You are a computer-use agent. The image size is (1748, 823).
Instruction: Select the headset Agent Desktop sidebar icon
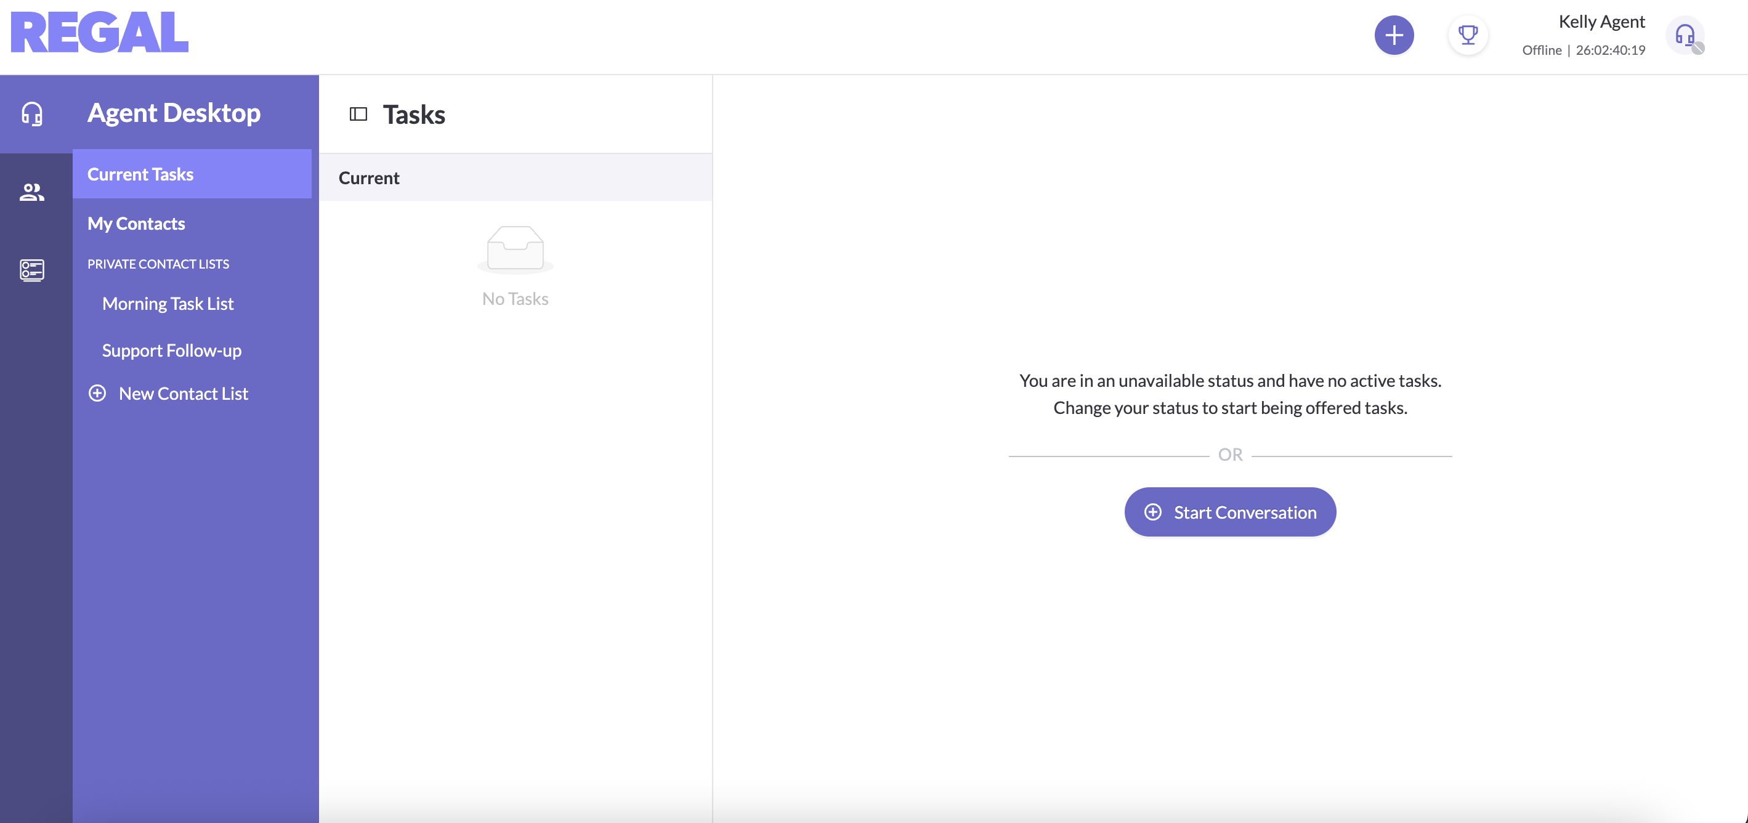[x=32, y=113]
